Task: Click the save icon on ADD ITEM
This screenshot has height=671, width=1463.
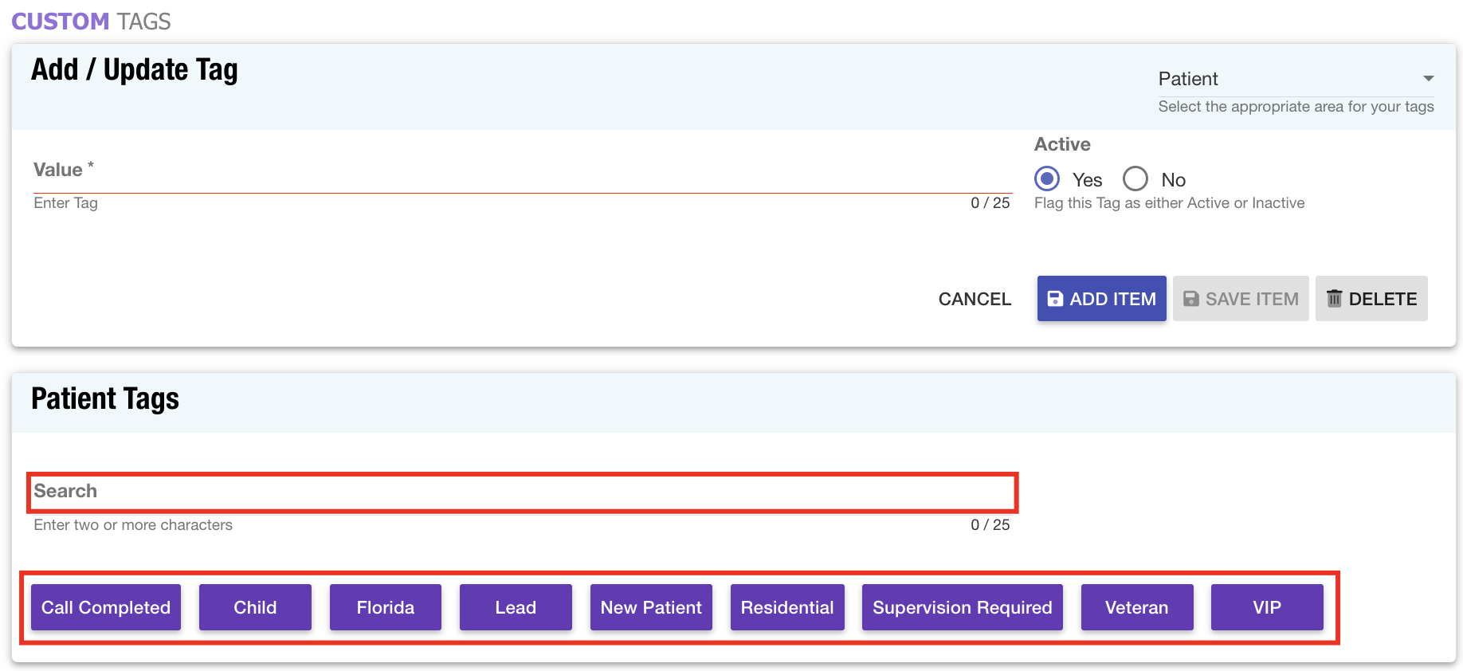Action: pos(1054,299)
